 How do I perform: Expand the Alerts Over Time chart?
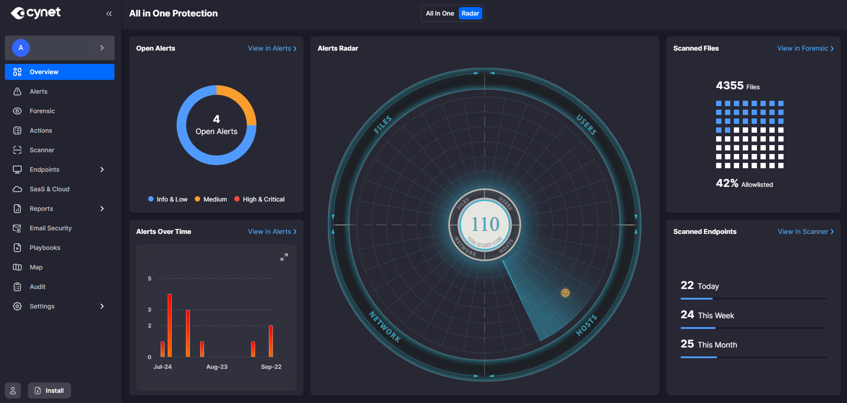[284, 257]
